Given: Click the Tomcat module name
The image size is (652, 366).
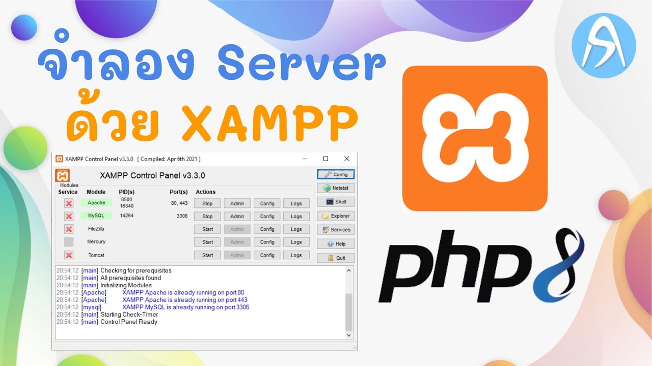Looking at the screenshot, I should coord(96,255).
